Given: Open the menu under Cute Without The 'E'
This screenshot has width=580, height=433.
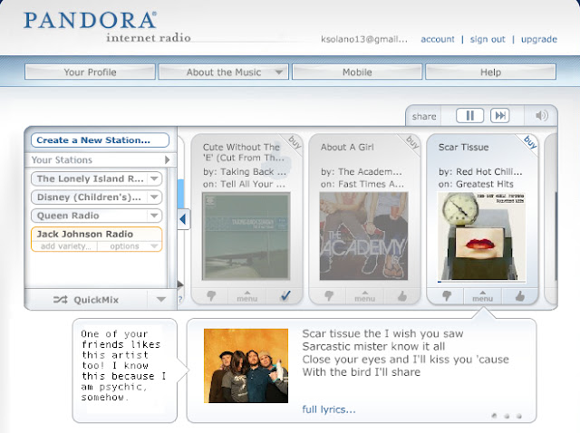Looking at the screenshot, I should click(x=247, y=296).
